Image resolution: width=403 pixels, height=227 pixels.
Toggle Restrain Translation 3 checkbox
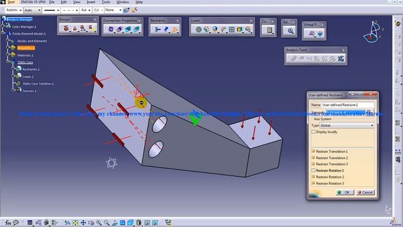(314, 164)
